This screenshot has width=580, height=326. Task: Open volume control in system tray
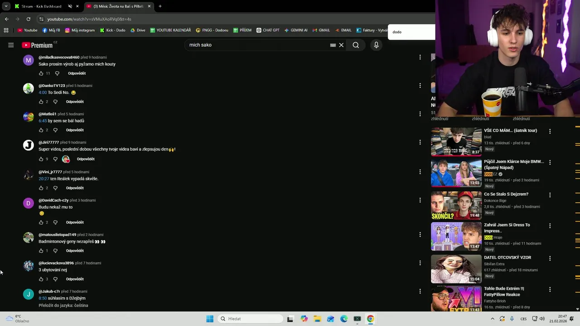pyautogui.click(x=542, y=319)
